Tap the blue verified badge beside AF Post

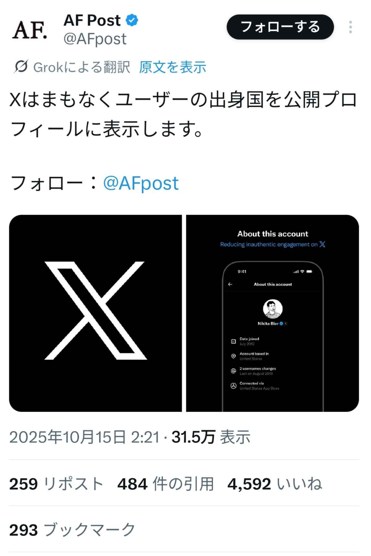pyautogui.click(x=132, y=20)
